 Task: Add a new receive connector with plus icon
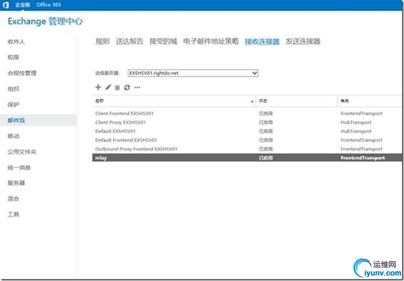pyautogui.click(x=98, y=87)
